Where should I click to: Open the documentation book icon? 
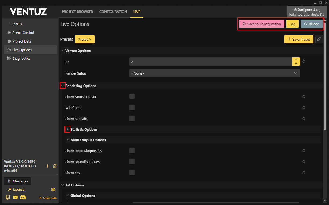click(8, 197)
